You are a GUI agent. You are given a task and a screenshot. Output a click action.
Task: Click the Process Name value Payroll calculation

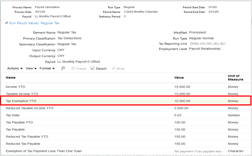pos(47,7)
